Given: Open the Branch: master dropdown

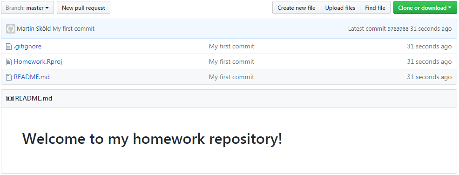Looking at the screenshot, I should point(27,7).
